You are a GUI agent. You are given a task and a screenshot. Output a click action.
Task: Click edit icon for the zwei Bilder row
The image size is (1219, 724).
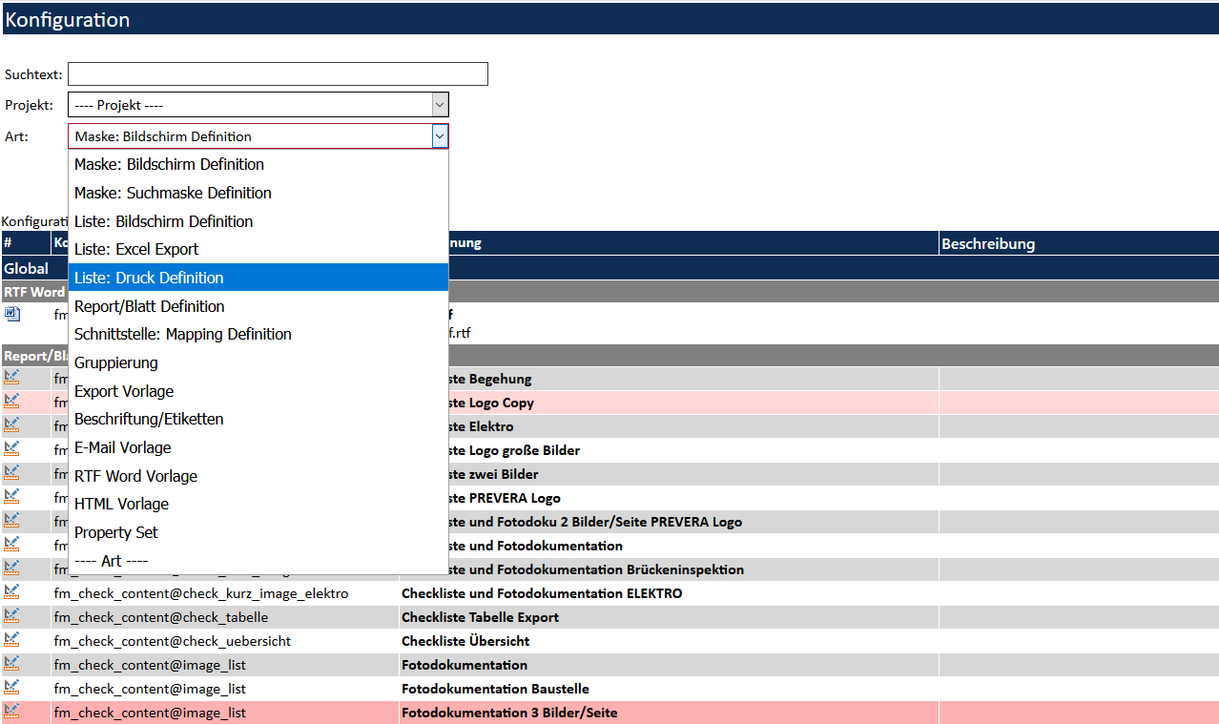coord(11,472)
